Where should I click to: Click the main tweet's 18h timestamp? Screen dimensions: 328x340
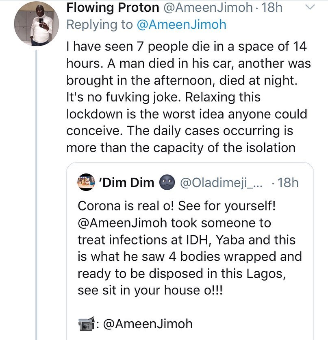click(272, 7)
